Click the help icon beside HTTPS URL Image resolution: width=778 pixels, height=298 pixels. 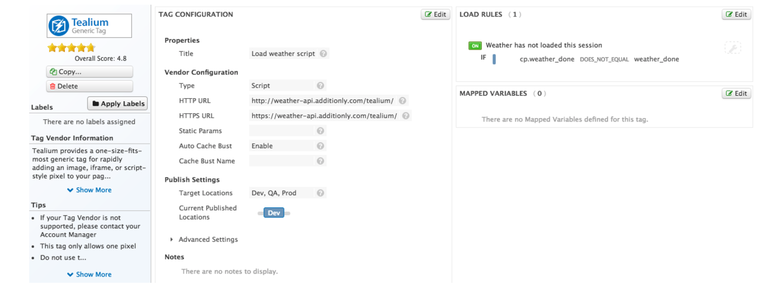click(406, 116)
